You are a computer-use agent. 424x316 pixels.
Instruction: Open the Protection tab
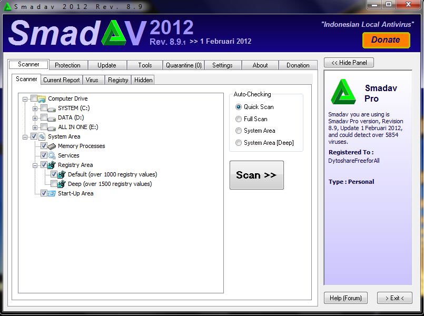click(67, 65)
